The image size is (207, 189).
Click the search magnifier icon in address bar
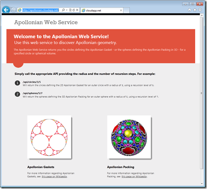click(63, 10)
